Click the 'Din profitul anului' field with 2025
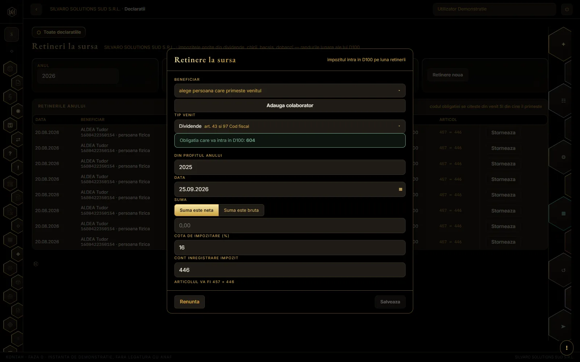The height and width of the screenshot is (362, 580). [290, 167]
